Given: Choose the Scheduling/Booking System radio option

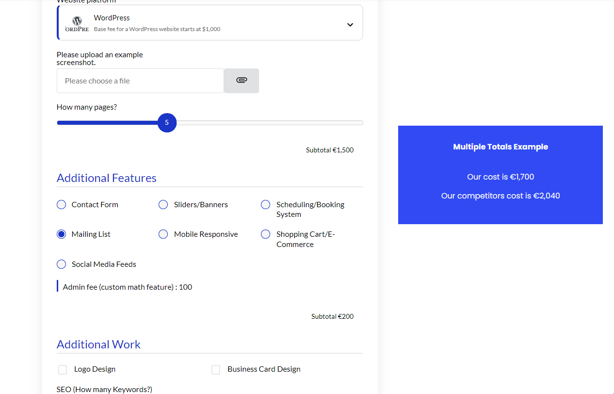Looking at the screenshot, I should [x=265, y=205].
